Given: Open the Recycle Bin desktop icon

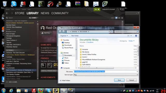Looking at the screenshot, I should tap(5, 4).
